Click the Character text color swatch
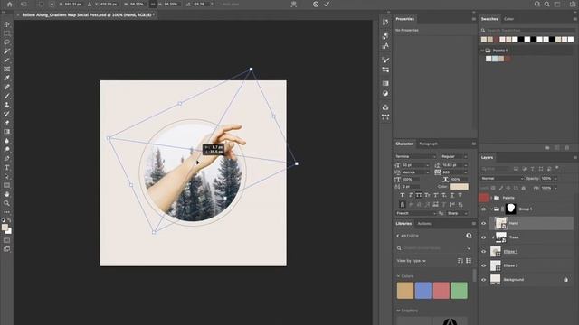Image resolution: width=579 pixels, height=325 pixels. pos(459,187)
